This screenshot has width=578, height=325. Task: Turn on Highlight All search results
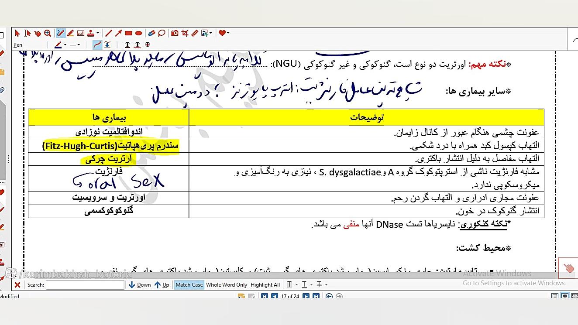point(265,284)
